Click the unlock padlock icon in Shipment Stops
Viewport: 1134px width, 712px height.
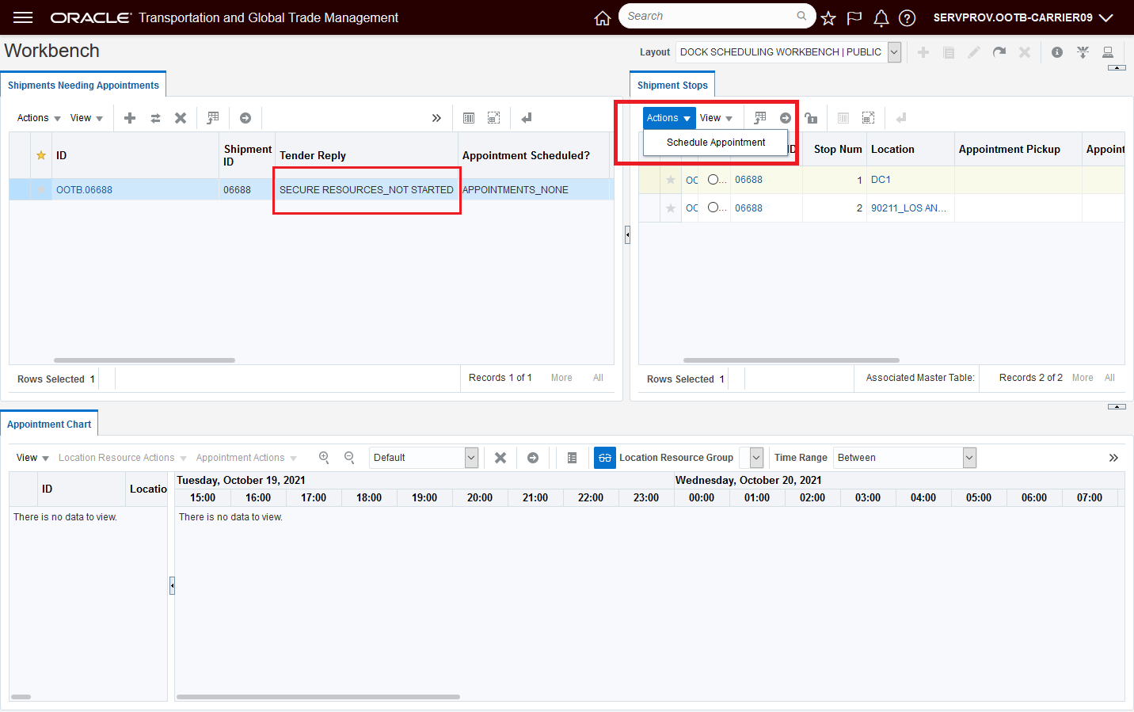pos(811,118)
